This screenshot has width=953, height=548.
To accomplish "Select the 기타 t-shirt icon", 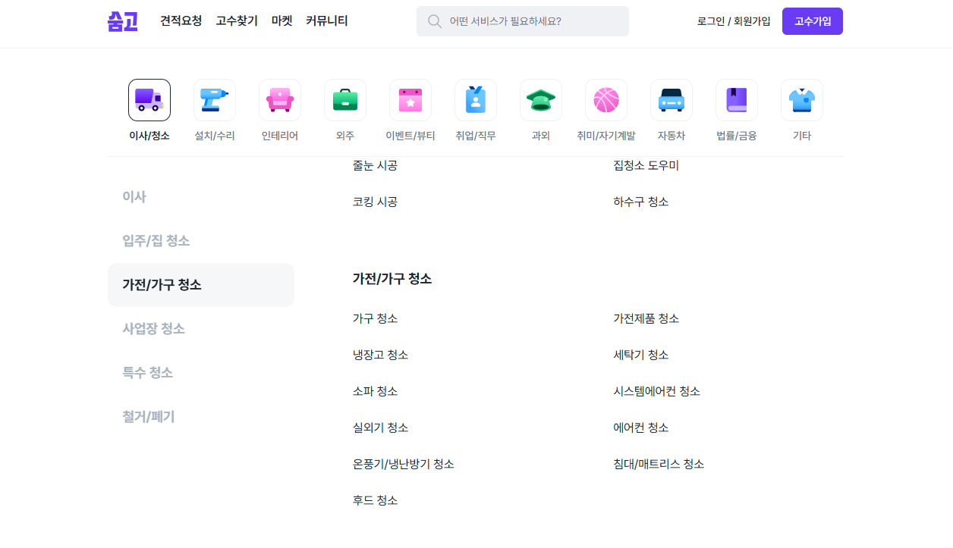I will point(801,99).
